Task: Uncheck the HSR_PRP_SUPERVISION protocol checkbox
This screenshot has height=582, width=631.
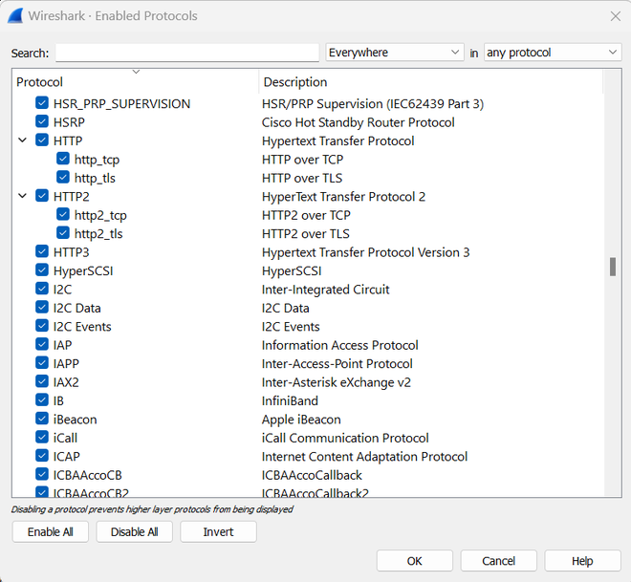Action: [42, 103]
